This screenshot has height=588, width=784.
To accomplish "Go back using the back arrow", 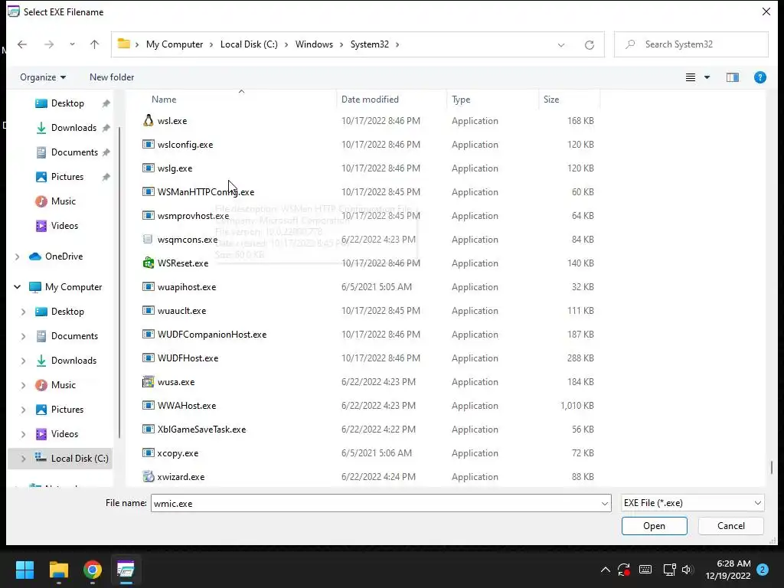I will click(22, 44).
